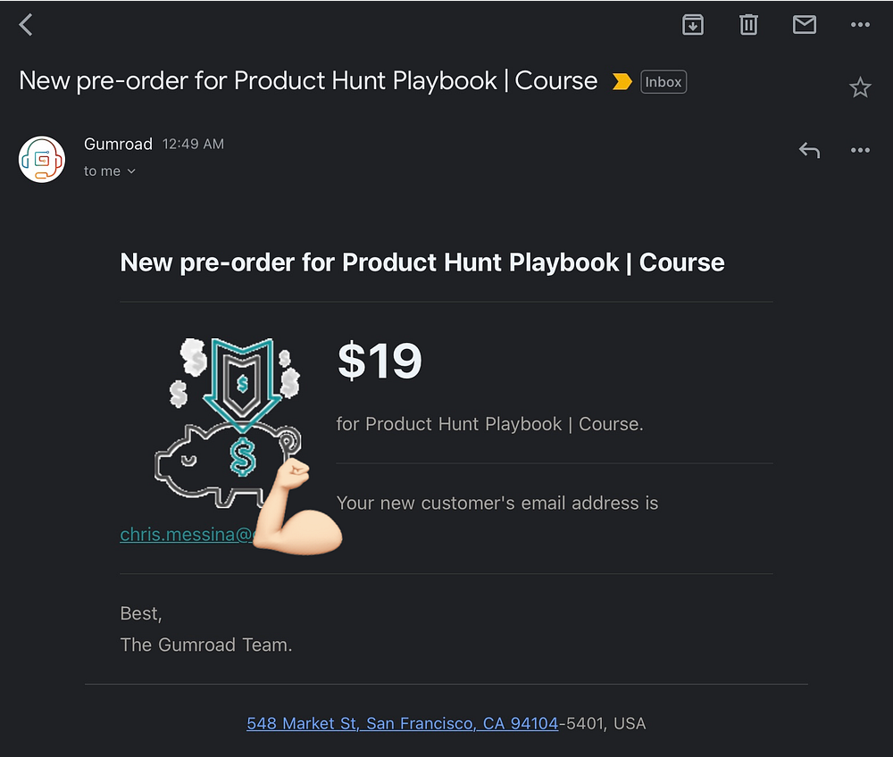This screenshot has width=893, height=757.
Task: Mark as unread with the envelope icon
Action: coord(805,24)
